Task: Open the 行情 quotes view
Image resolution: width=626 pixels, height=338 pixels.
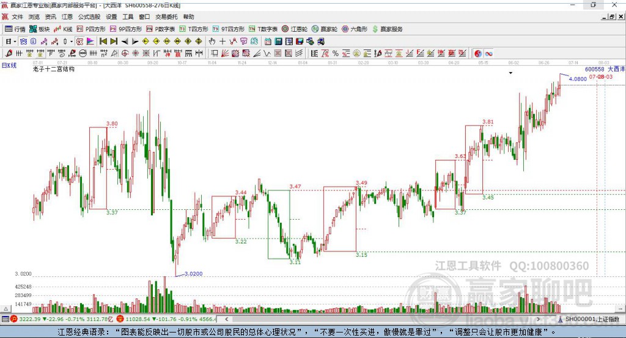Action: point(15,29)
